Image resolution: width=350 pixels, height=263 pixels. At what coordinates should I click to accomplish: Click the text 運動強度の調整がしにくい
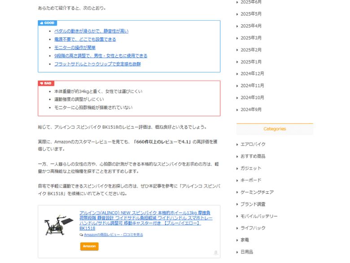click(79, 99)
